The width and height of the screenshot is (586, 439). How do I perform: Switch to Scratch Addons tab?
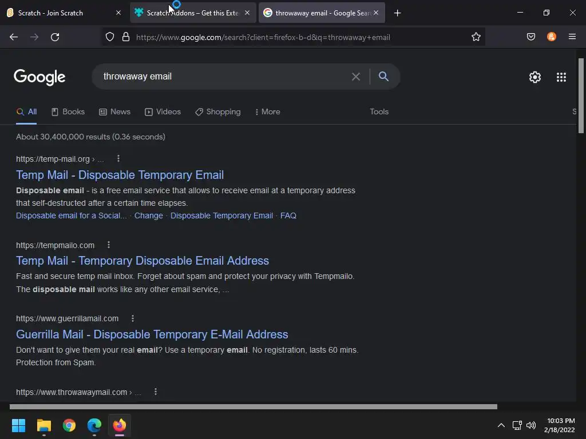[x=192, y=13]
